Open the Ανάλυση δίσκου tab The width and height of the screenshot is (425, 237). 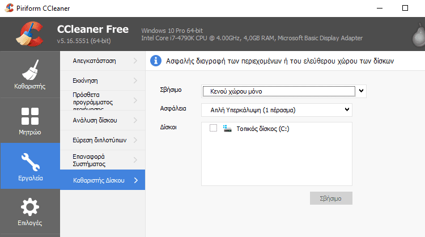tap(103, 120)
